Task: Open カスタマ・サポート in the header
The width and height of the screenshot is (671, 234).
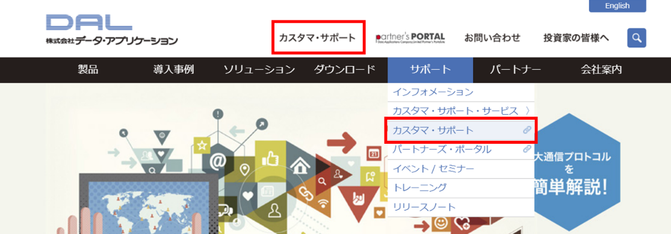Action: point(318,38)
